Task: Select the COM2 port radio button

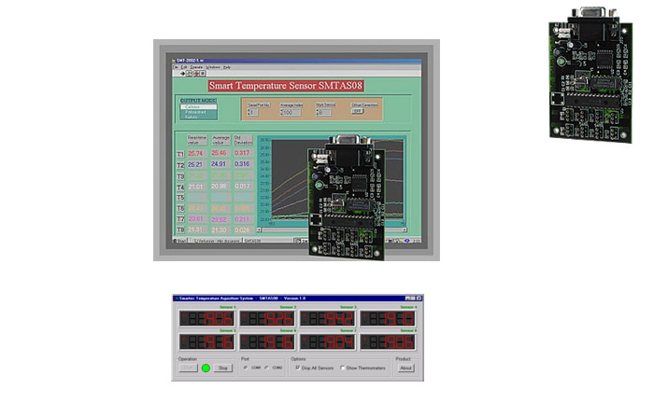Action: click(x=265, y=368)
